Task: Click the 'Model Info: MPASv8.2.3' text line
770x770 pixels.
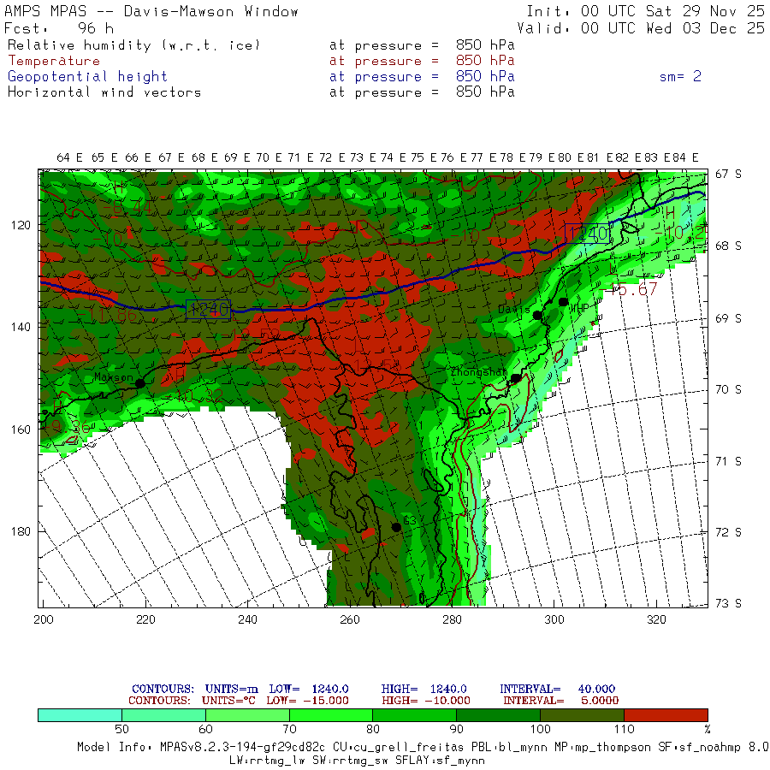Action: pyautogui.click(x=423, y=748)
